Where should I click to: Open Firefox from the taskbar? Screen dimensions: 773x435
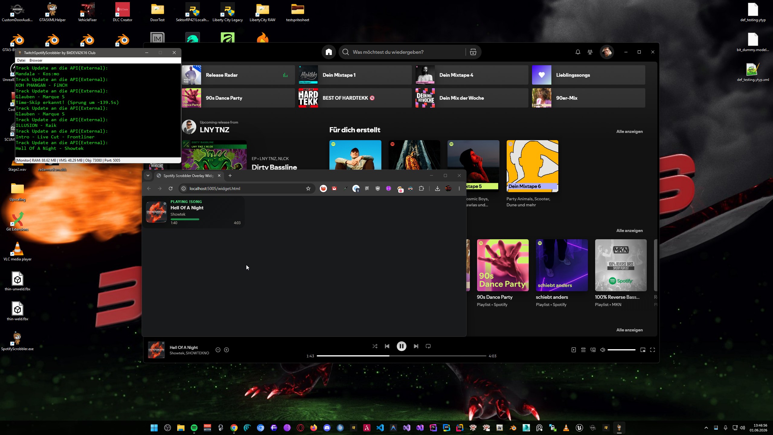click(314, 428)
